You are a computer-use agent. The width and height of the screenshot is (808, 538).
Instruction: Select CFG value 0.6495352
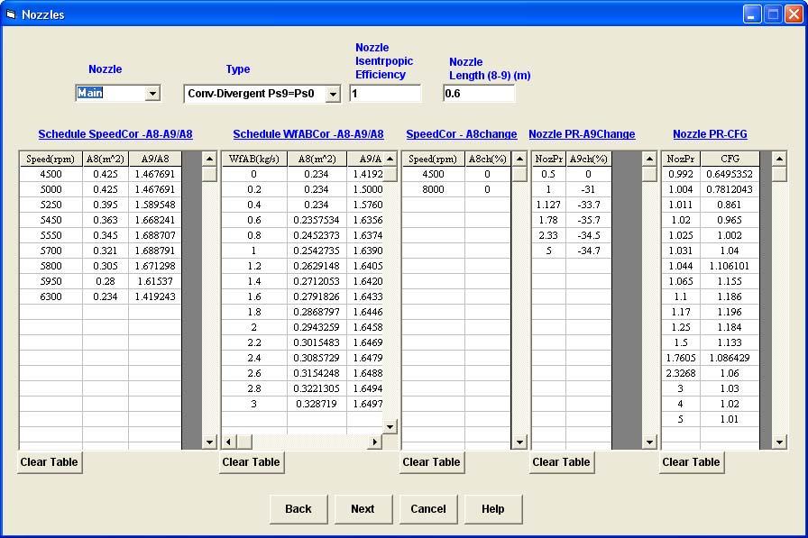(x=730, y=175)
